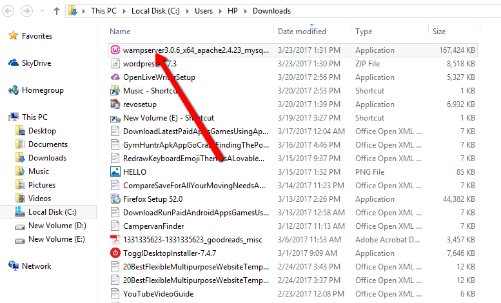The width and height of the screenshot is (501, 303).
Task: Select New Volume (D:) in sidebar
Action: coord(57,226)
